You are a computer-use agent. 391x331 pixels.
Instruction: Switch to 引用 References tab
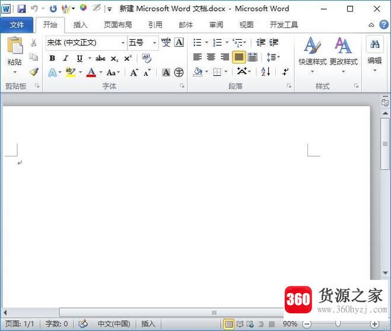(155, 25)
